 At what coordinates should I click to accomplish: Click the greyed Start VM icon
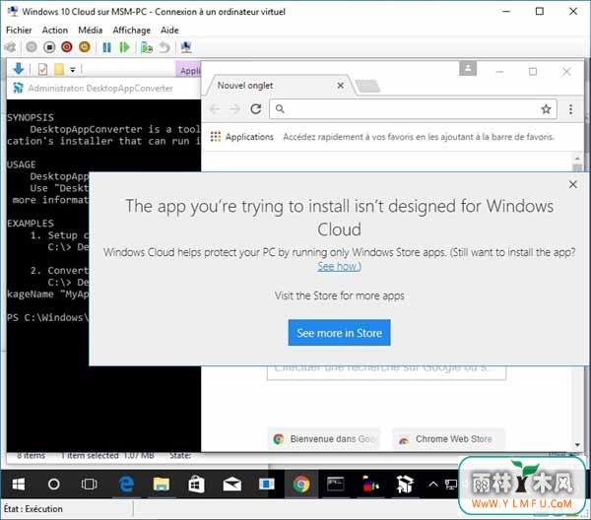click(32, 47)
